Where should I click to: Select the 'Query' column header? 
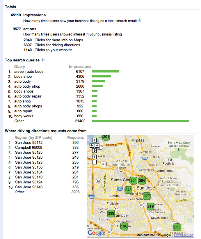point(20,67)
